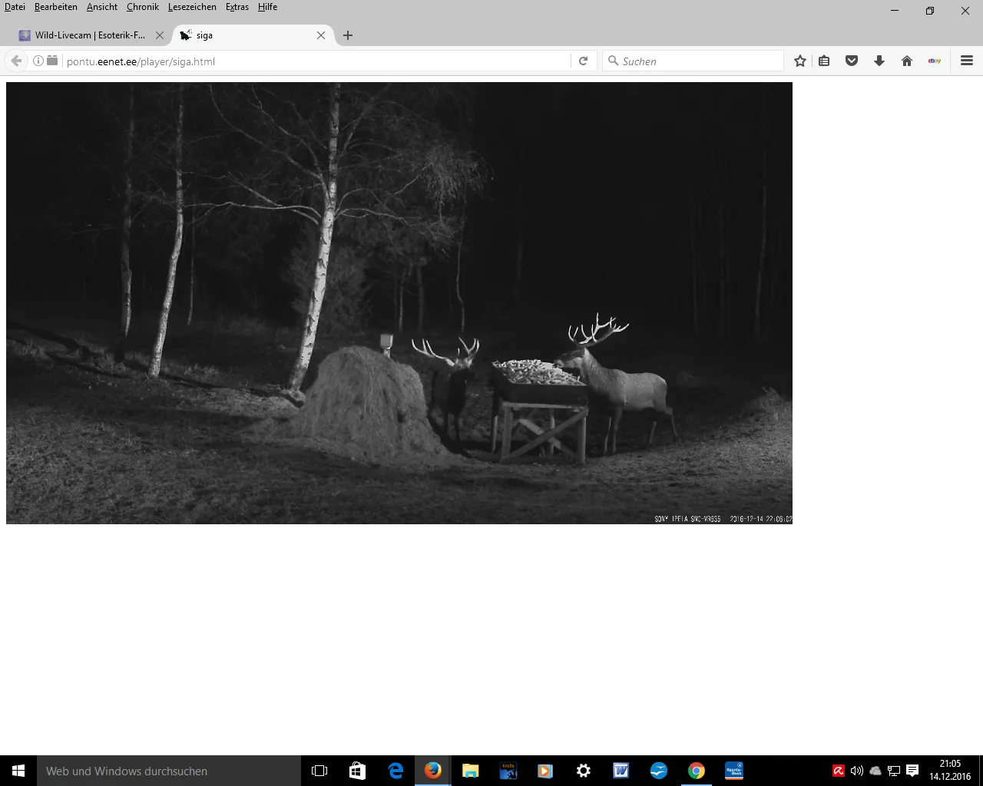Open the downloads arrow icon

[879, 61]
